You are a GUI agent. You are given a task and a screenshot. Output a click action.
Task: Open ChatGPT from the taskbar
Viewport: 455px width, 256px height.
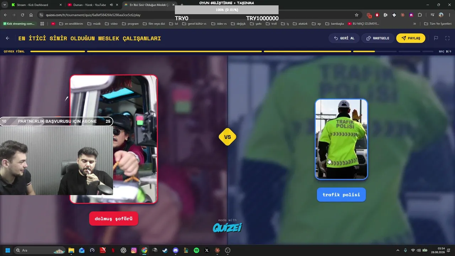coord(123,250)
